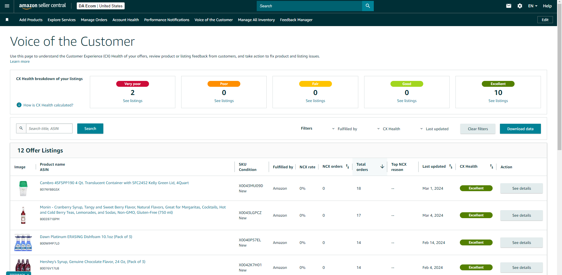The image size is (562, 275).
Task: Click the Very poor red badge
Action: (x=133, y=84)
